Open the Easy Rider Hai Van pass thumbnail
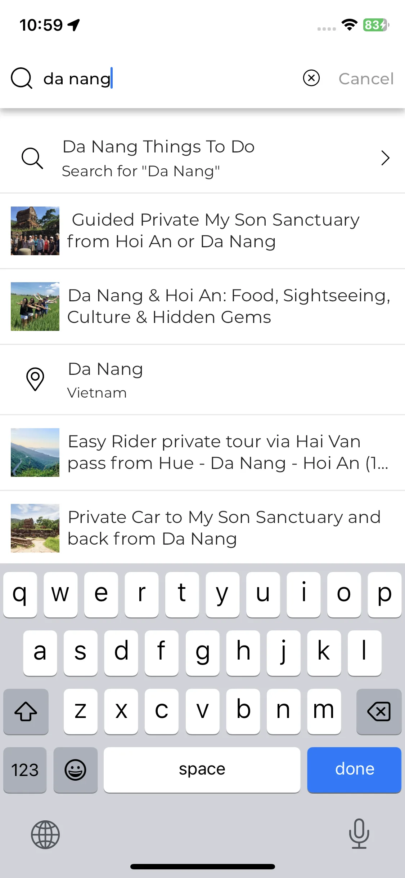405x878 pixels. 35,452
